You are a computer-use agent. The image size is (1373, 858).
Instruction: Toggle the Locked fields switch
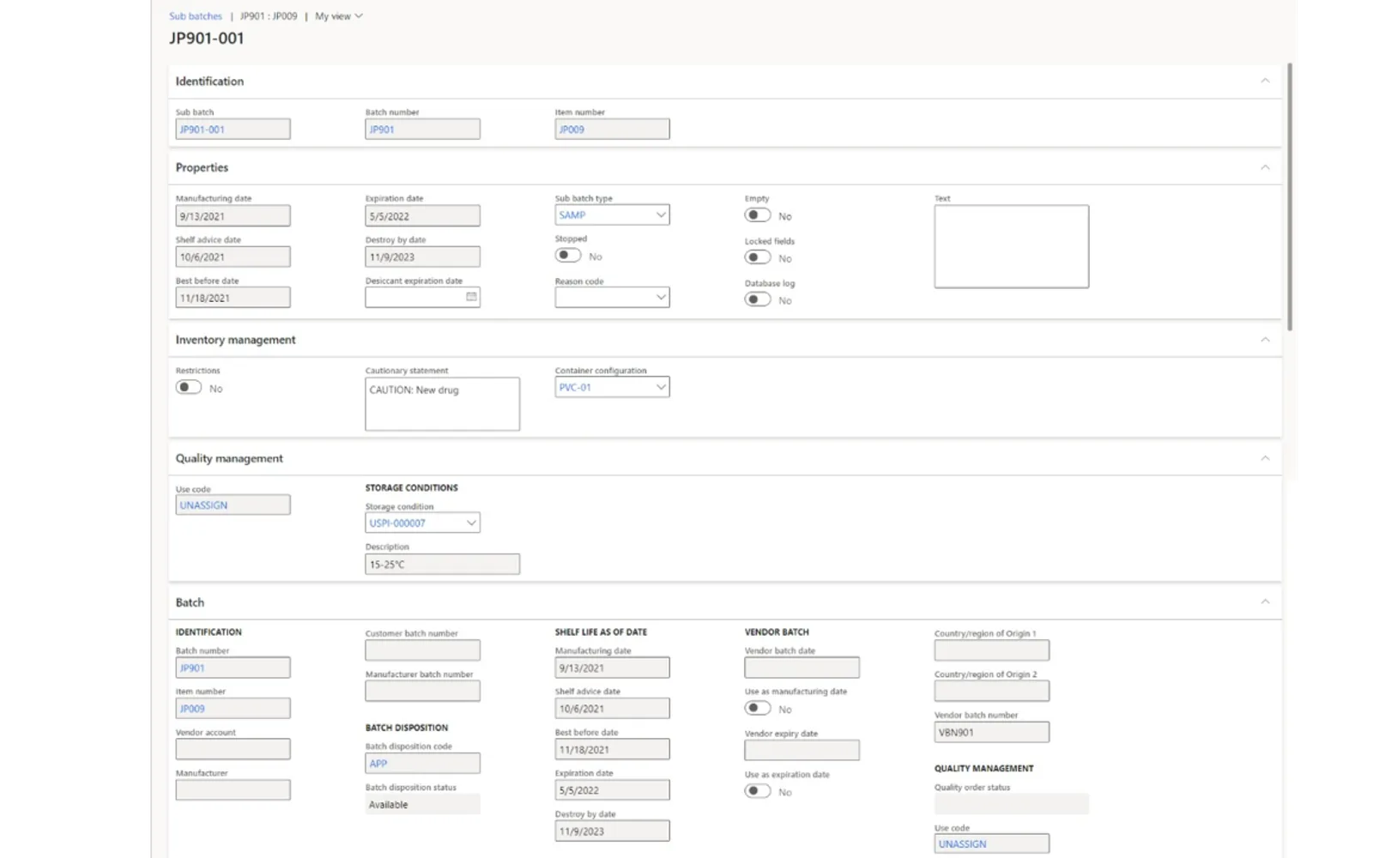point(758,257)
